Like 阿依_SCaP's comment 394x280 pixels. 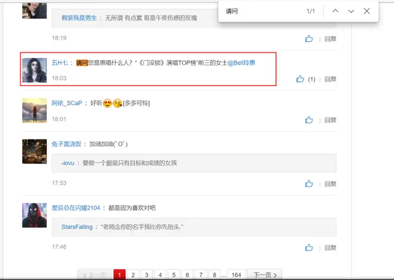309,120
